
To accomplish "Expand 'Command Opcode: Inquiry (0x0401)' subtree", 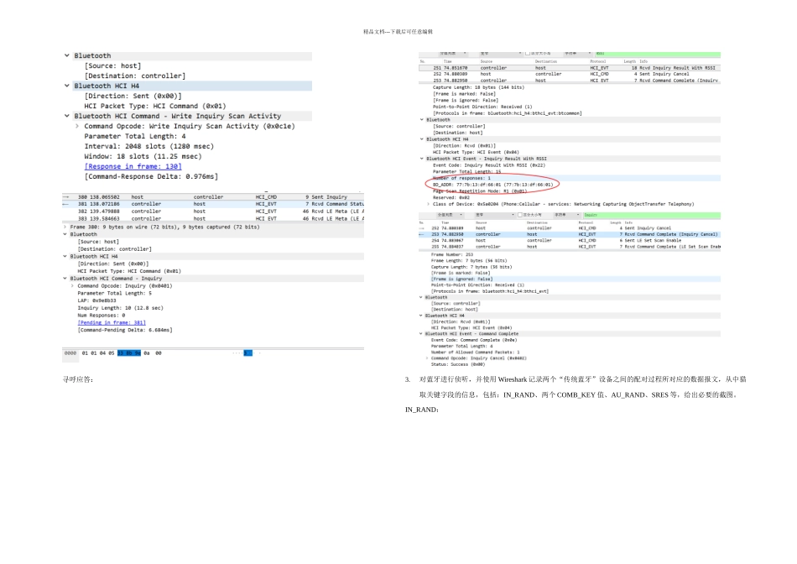I will tap(72, 286).
